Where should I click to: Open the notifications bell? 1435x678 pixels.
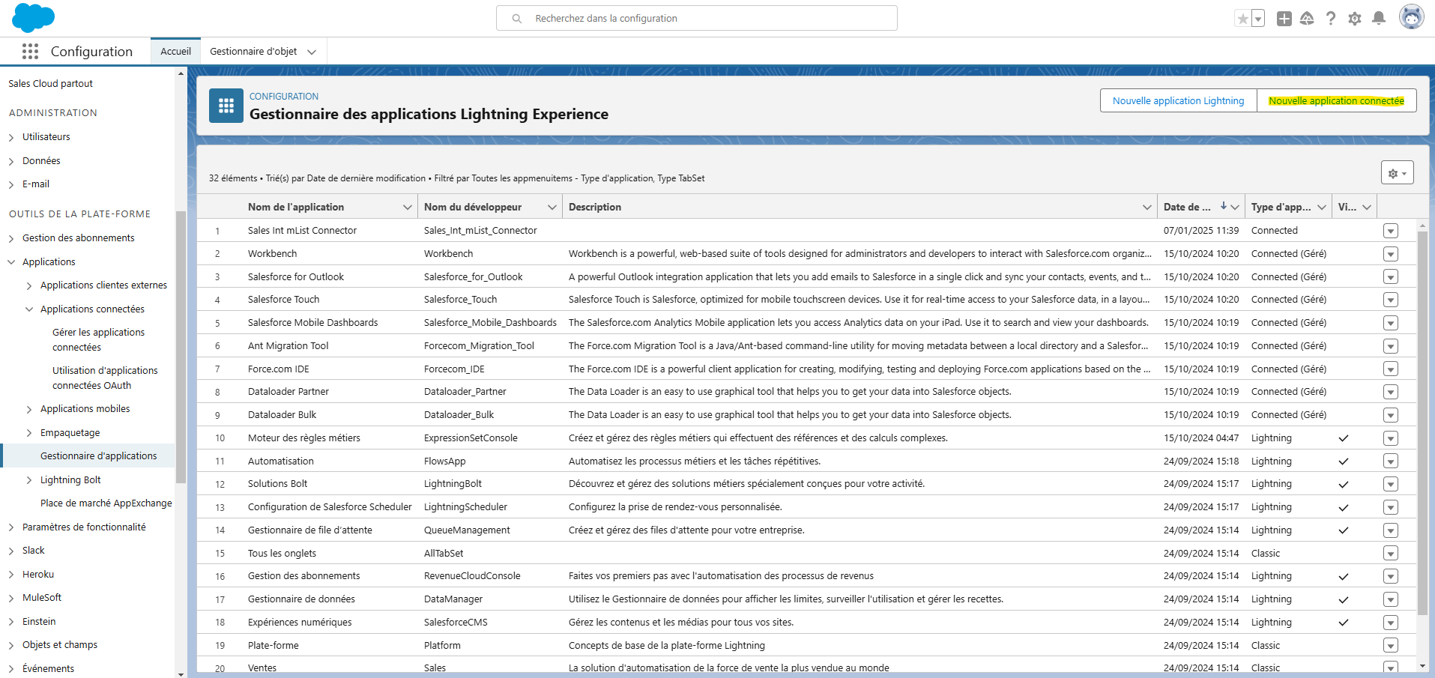click(1379, 19)
